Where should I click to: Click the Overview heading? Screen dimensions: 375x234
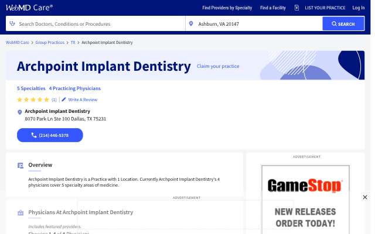(40, 165)
